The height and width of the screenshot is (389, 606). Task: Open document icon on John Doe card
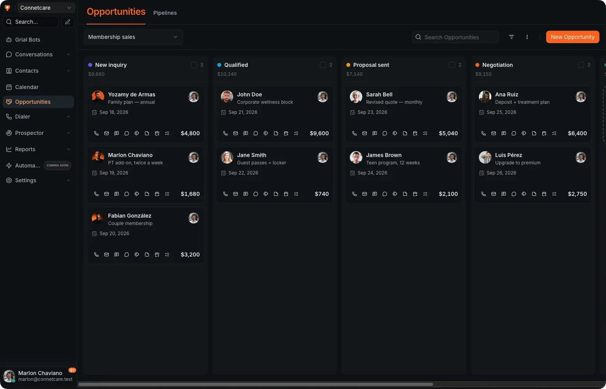[x=276, y=133]
